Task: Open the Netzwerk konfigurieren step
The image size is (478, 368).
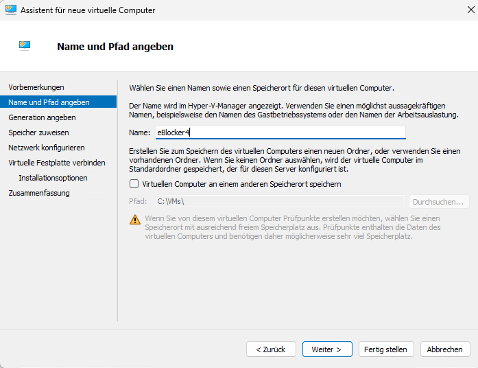Action: [x=47, y=148]
